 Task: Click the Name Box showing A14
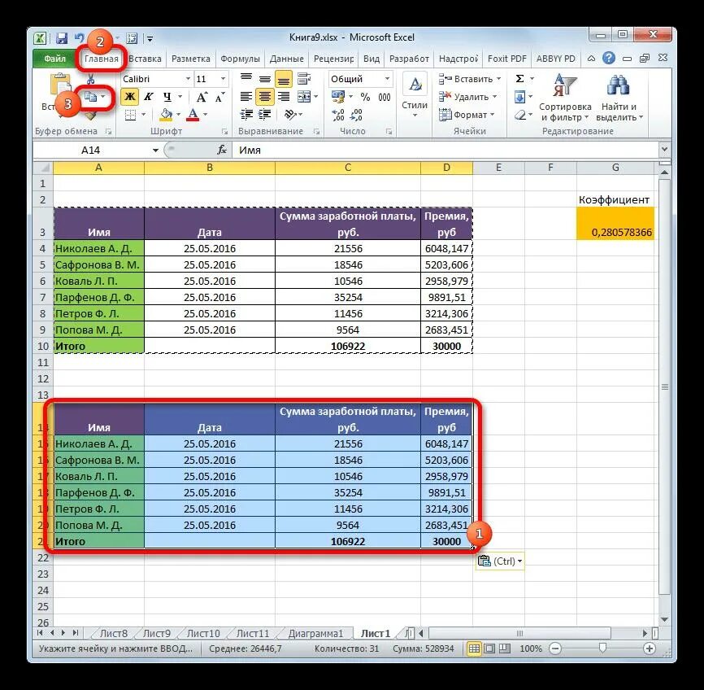91,151
